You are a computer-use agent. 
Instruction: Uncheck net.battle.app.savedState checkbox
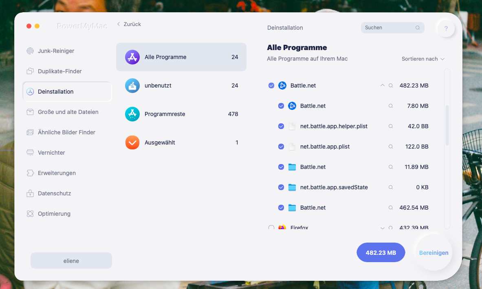pos(281,187)
